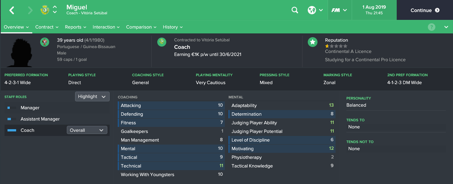This screenshot has height=184, width=453.
Task: Open the search magnifier icon
Action: [x=295, y=10]
